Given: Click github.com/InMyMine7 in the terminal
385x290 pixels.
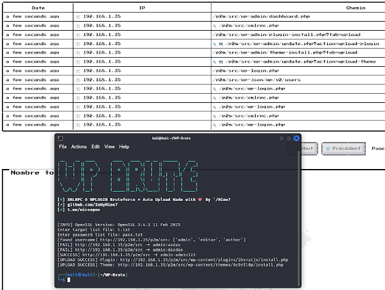Looking at the screenshot, I should click(92, 205).
